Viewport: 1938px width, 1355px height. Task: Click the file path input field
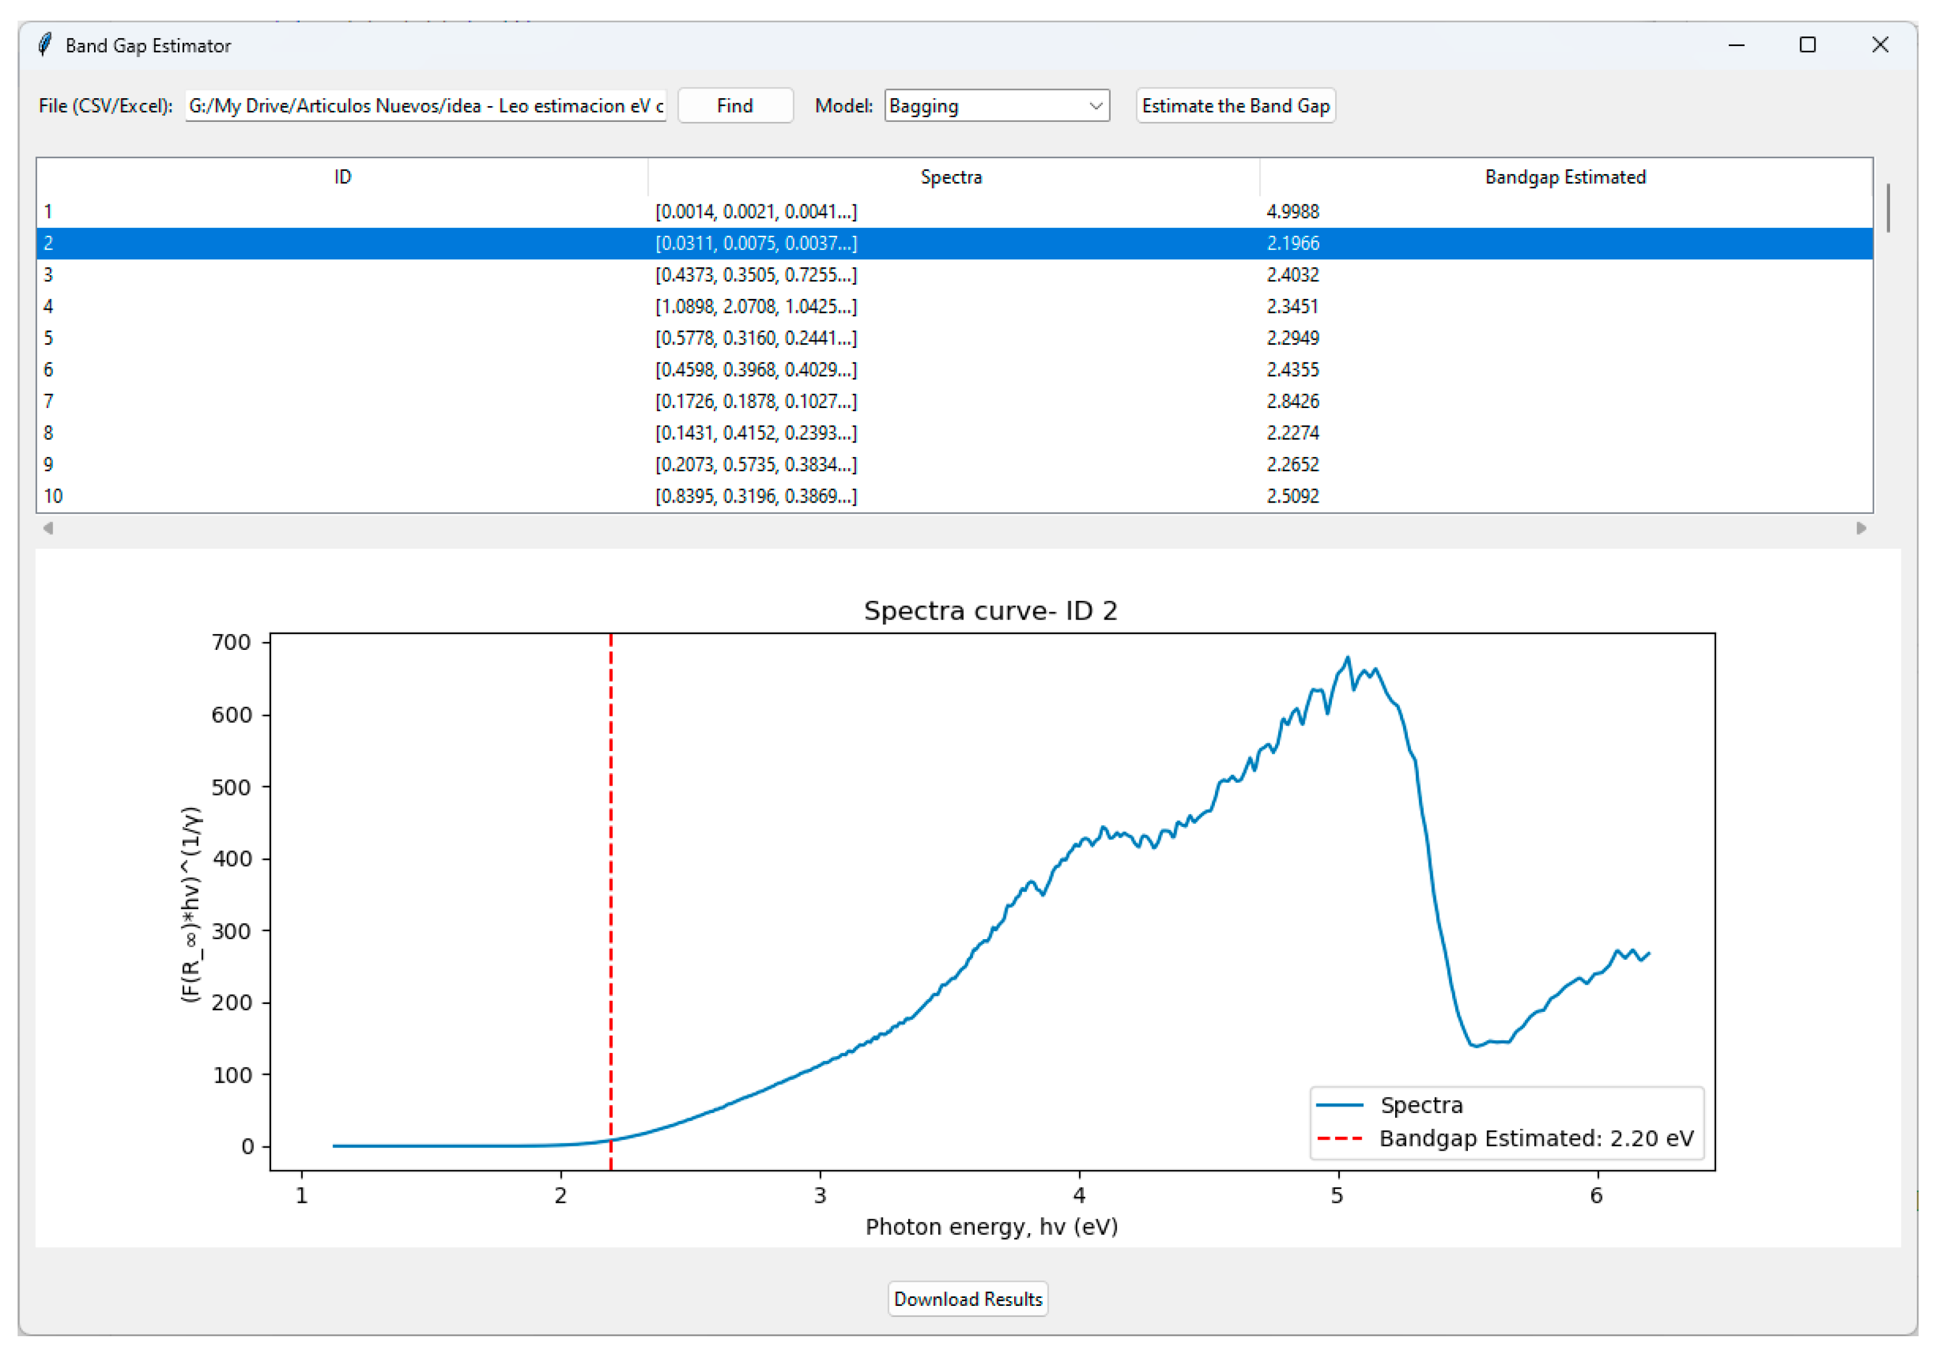425,106
